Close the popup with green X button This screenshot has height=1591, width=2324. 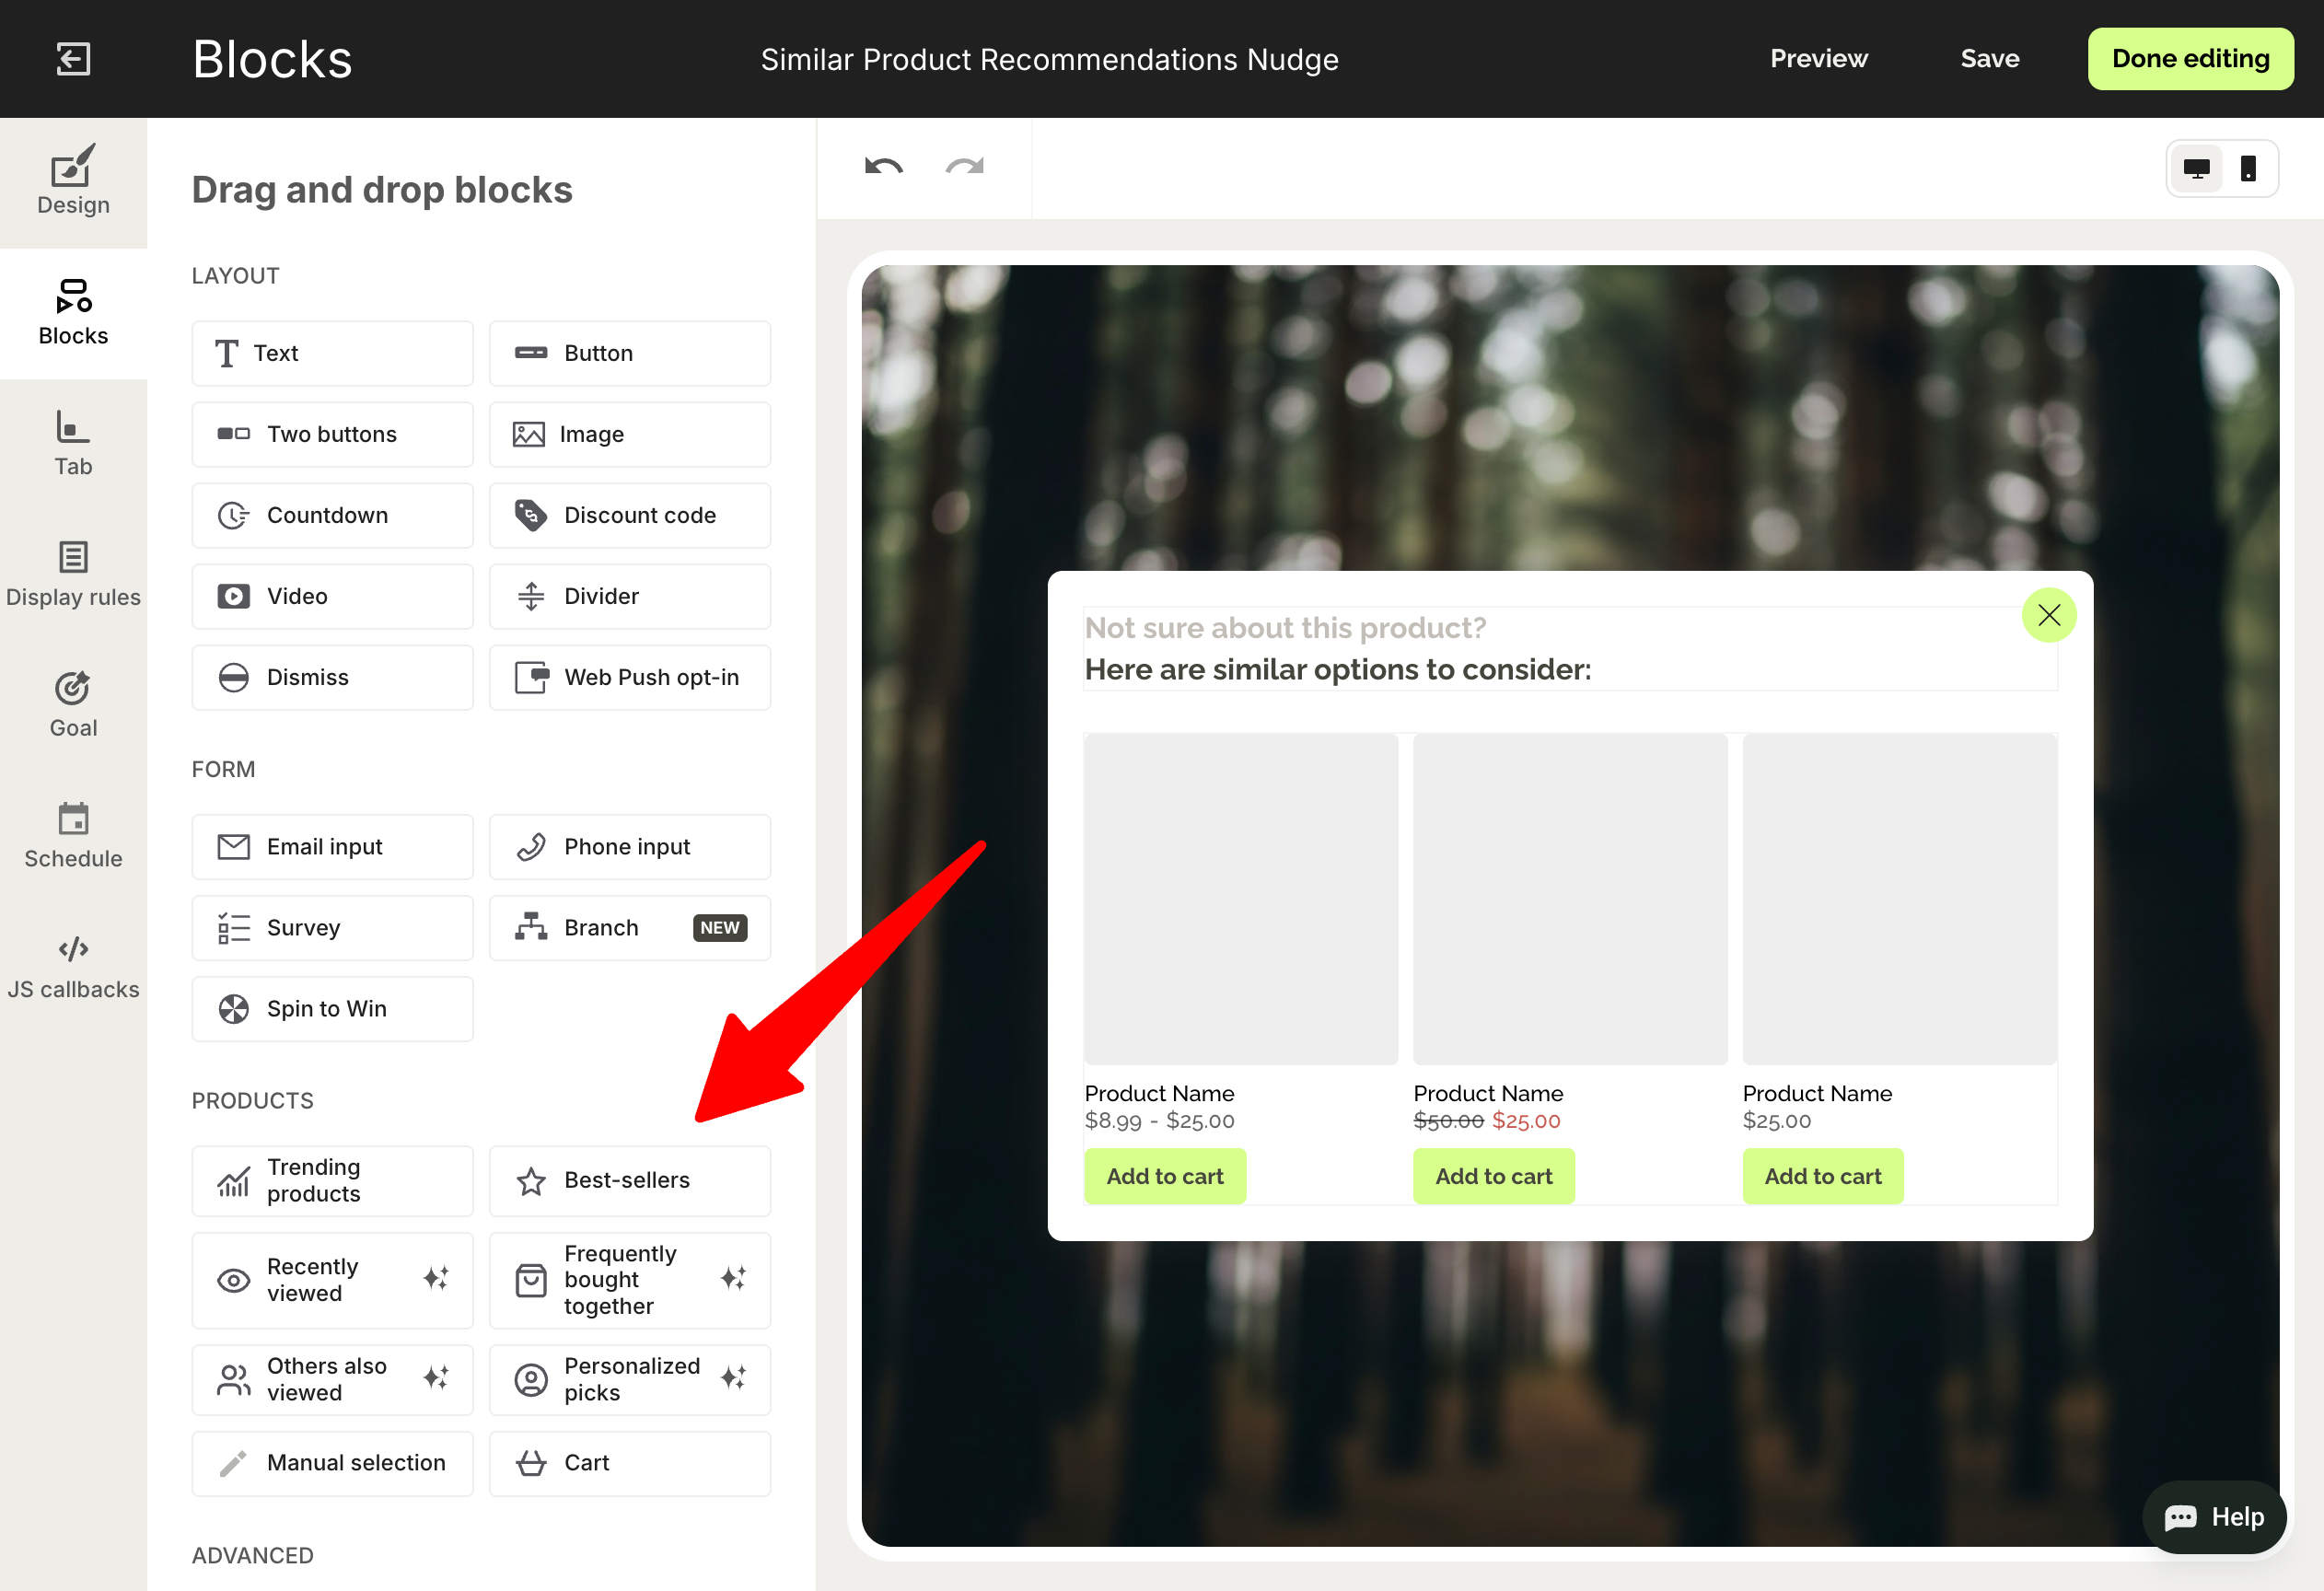(2048, 615)
